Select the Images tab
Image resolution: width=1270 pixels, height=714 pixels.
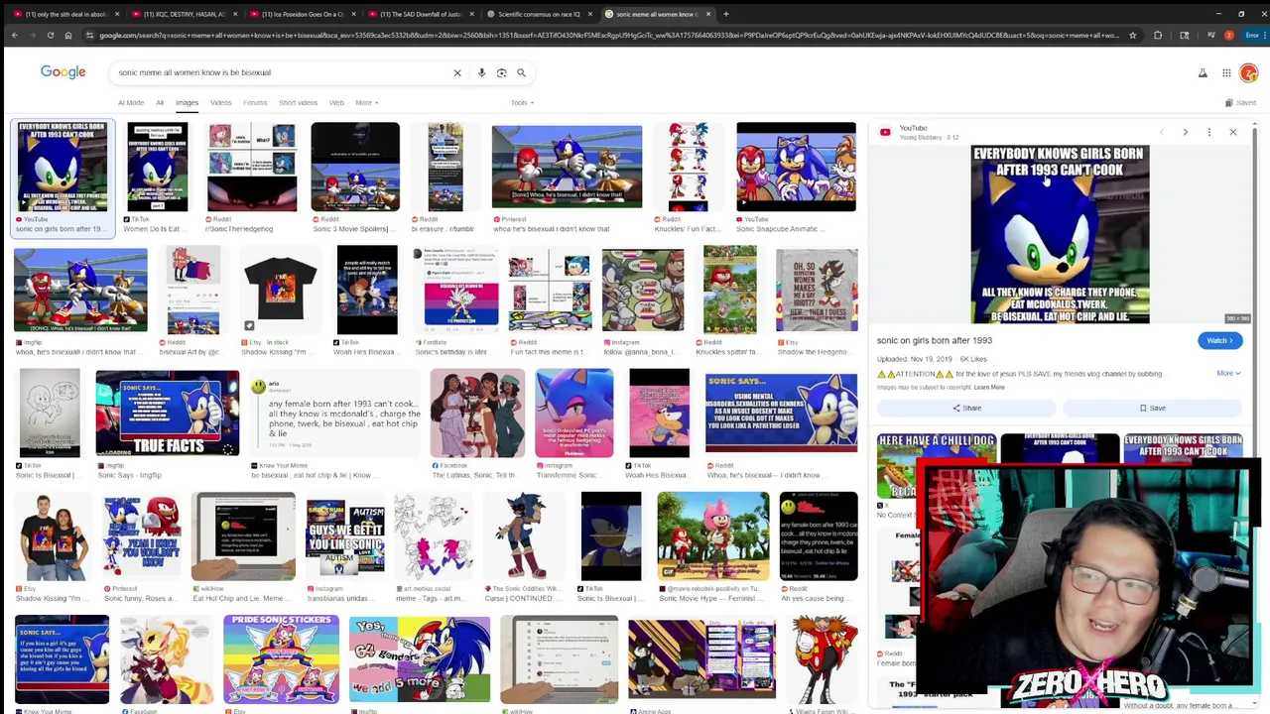pos(187,102)
